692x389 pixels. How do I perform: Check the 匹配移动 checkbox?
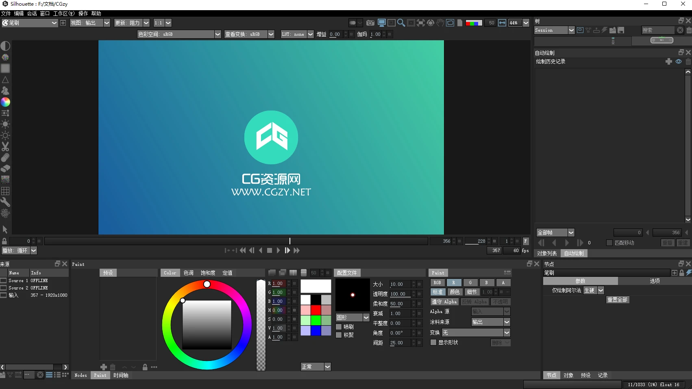610,243
